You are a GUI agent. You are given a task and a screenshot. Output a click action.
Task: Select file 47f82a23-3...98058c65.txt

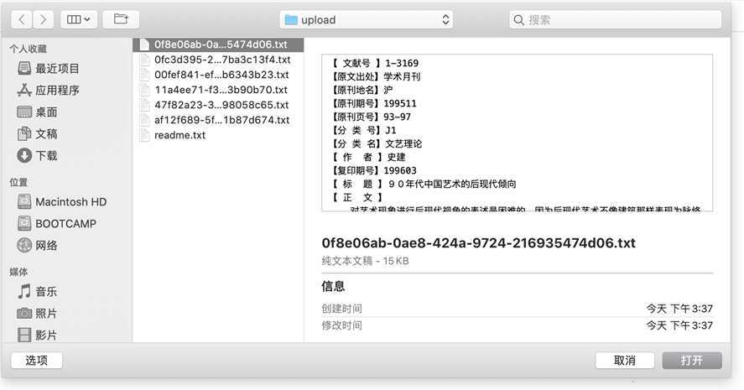pos(218,105)
